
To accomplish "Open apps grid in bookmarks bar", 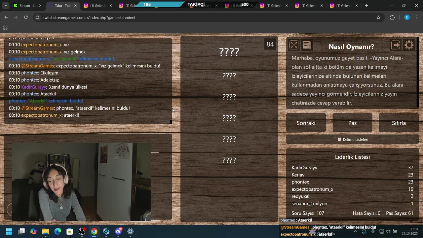I will pyautogui.click(x=5, y=28).
